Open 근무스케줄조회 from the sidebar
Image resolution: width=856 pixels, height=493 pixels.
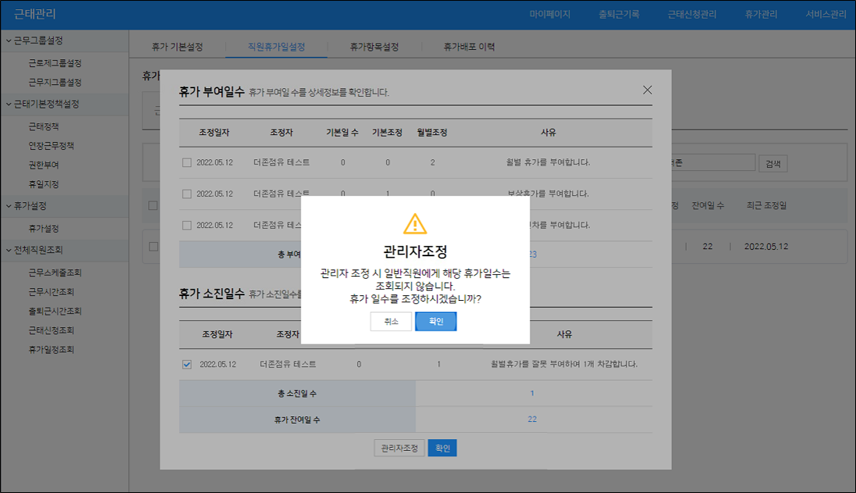pos(55,273)
